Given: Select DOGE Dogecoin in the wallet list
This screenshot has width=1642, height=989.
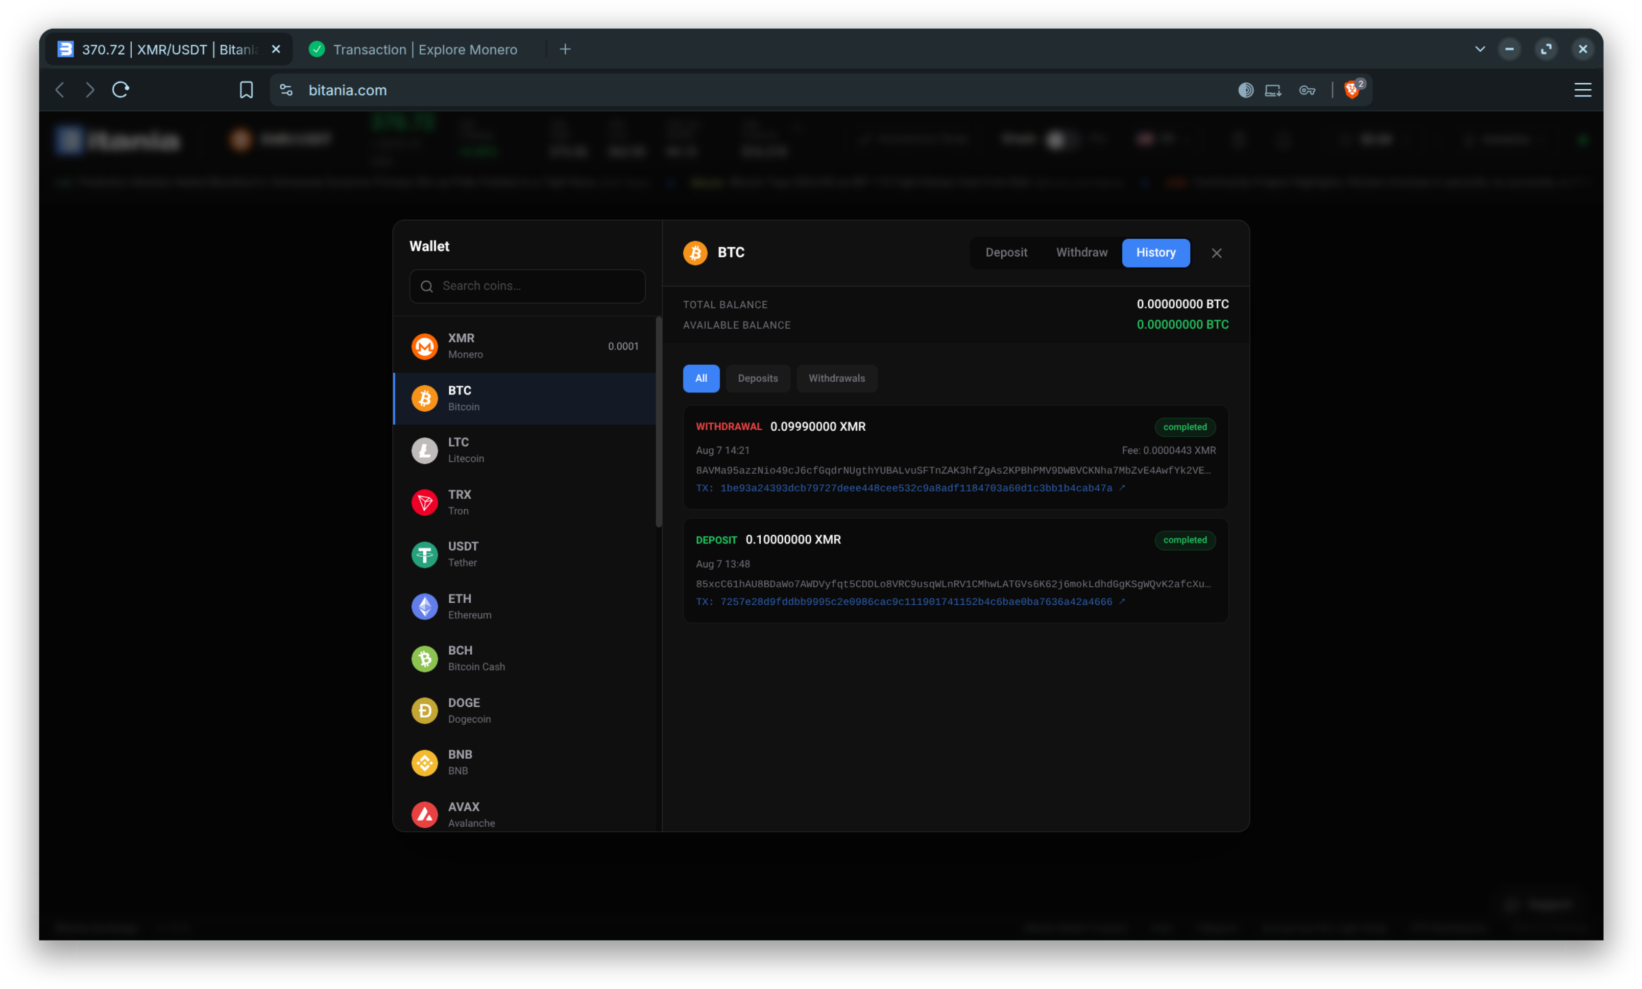Looking at the screenshot, I should click(x=524, y=710).
